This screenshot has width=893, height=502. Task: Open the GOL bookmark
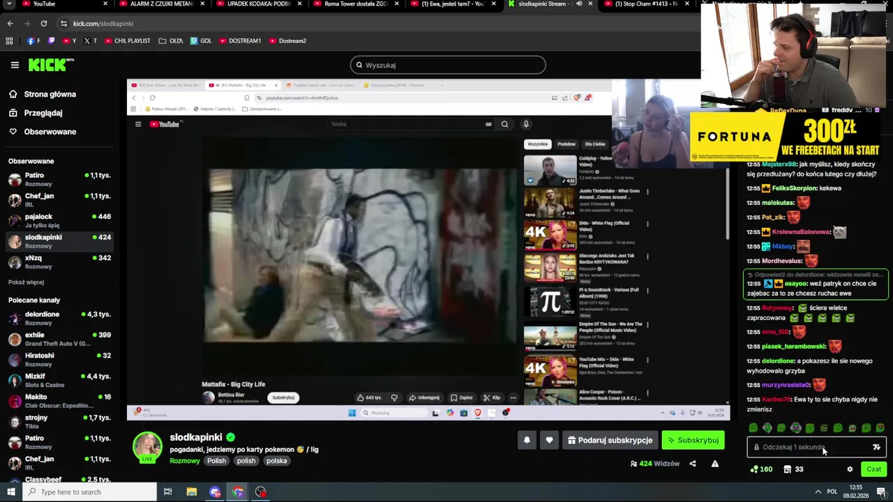[x=201, y=40]
